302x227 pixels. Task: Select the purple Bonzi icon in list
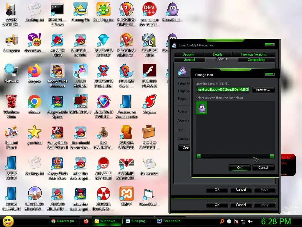point(202,108)
